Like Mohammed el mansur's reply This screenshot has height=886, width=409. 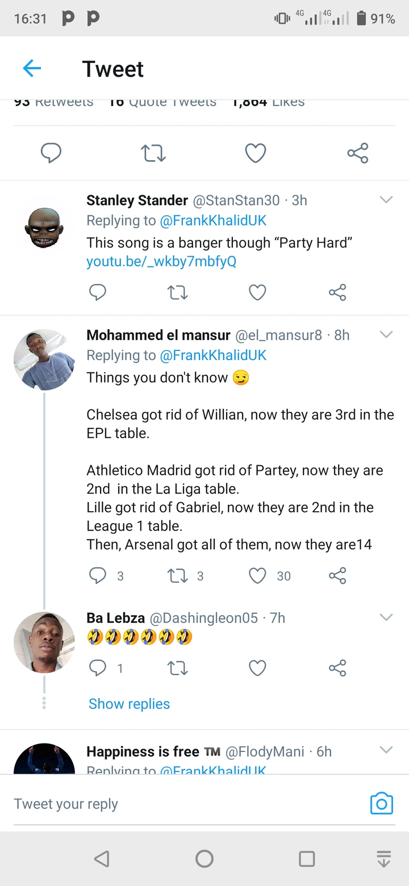[257, 576]
